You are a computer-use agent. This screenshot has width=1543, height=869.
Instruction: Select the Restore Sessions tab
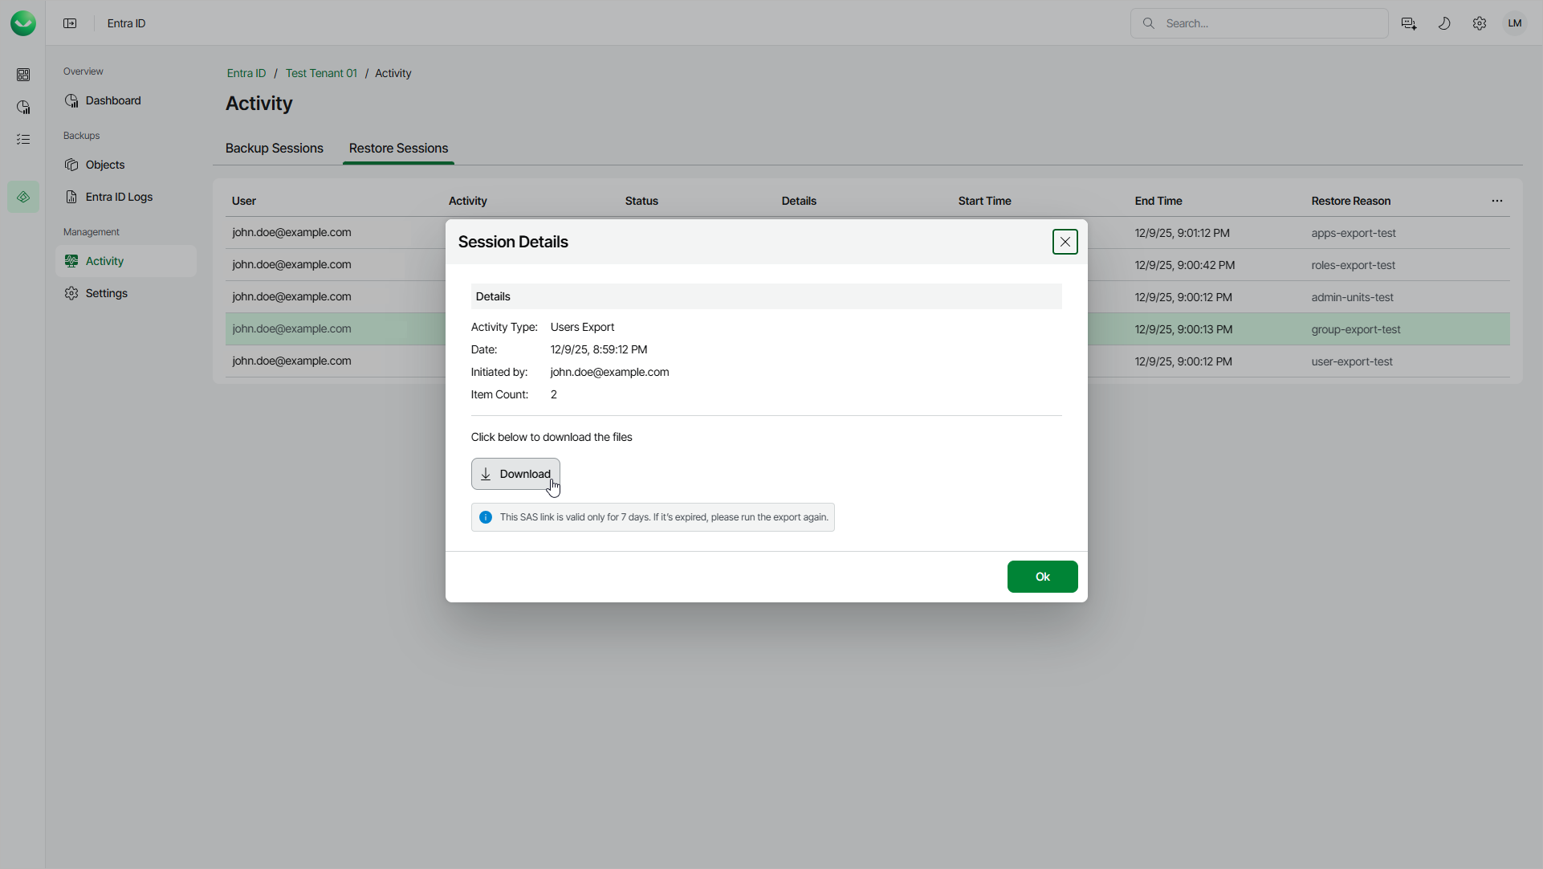pyautogui.click(x=398, y=149)
